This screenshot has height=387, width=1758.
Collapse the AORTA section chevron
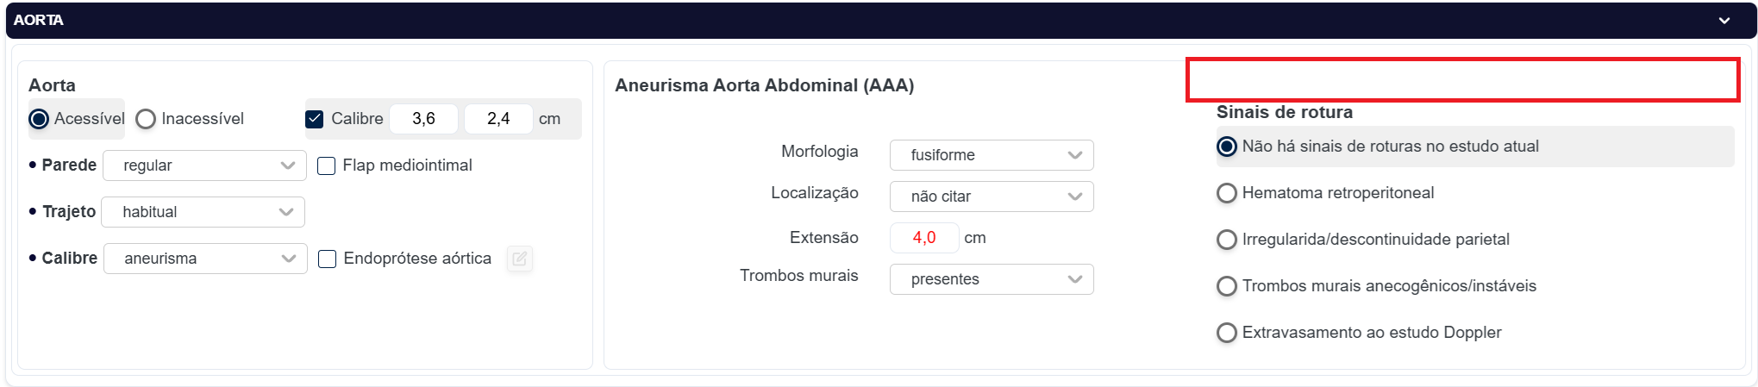[x=1724, y=21]
